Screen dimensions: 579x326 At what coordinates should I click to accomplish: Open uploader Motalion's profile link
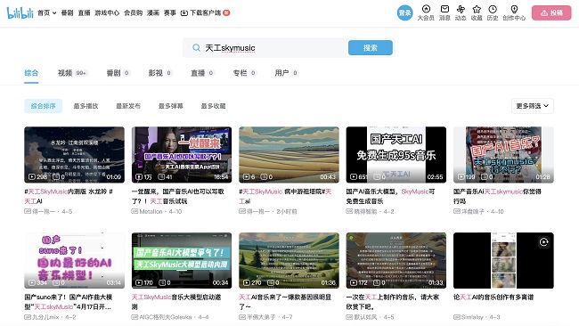point(151,212)
